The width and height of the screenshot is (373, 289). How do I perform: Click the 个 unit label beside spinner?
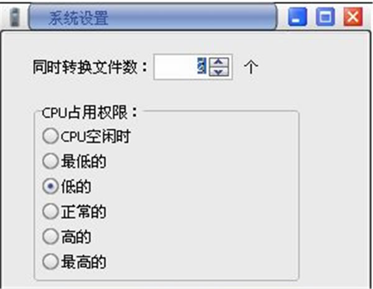[x=251, y=67]
